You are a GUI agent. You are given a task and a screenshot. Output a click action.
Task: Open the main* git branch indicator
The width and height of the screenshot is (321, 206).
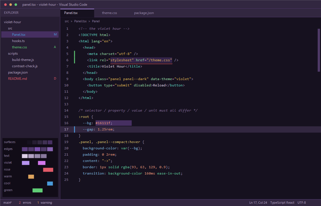(7, 203)
